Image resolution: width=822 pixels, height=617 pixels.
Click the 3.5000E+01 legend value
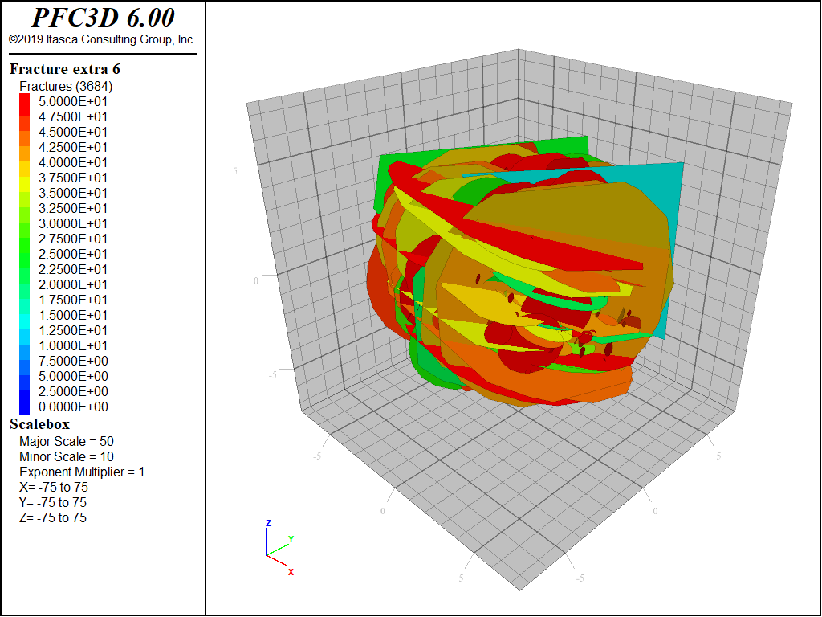pos(73,193)
